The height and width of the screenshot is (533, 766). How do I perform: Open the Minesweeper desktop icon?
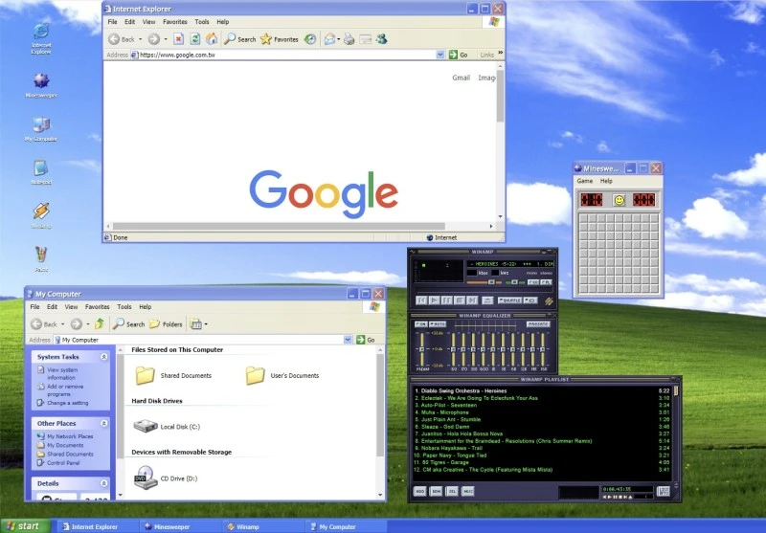tap(41, 85)
